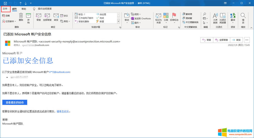The height and width of the screenshot is (138, 254).
Task: Click the Zoom (缩放) magnifier icon
Action: (243, 18)
